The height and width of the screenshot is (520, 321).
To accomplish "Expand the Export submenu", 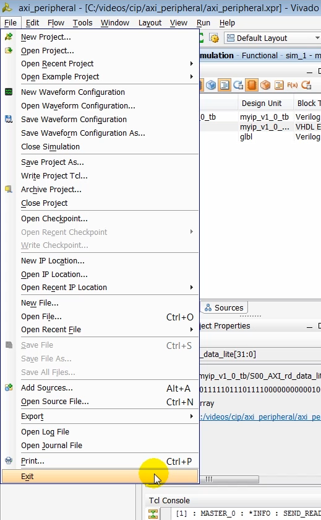I will coord(191,416).
